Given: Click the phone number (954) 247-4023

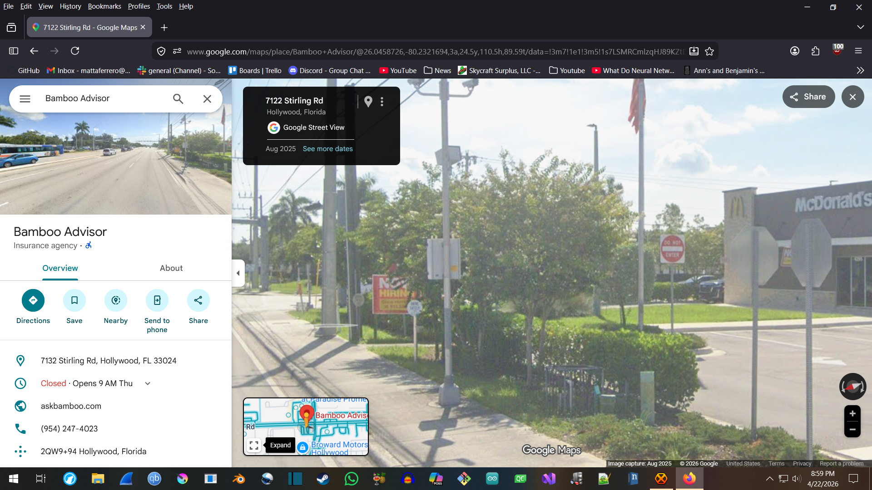Looking at the screenshot, I should (69, 429).
